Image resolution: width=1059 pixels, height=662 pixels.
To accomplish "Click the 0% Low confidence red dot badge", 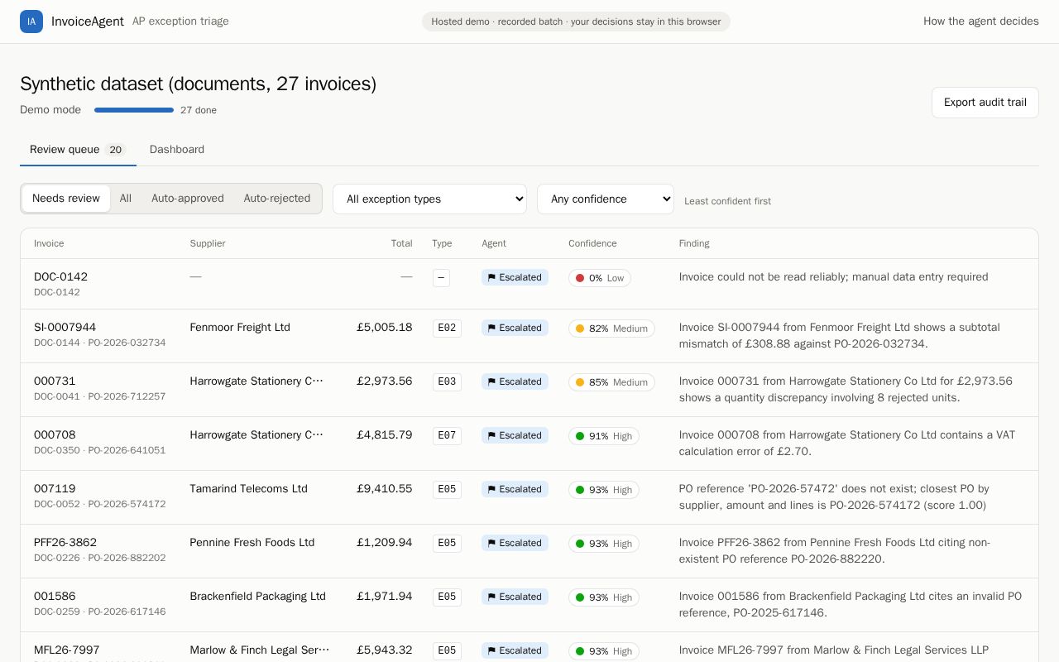I will tap(600, 278).
